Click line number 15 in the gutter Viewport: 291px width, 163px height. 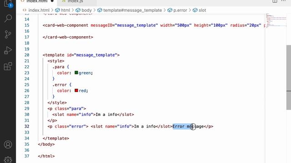[x=27, y=25]
